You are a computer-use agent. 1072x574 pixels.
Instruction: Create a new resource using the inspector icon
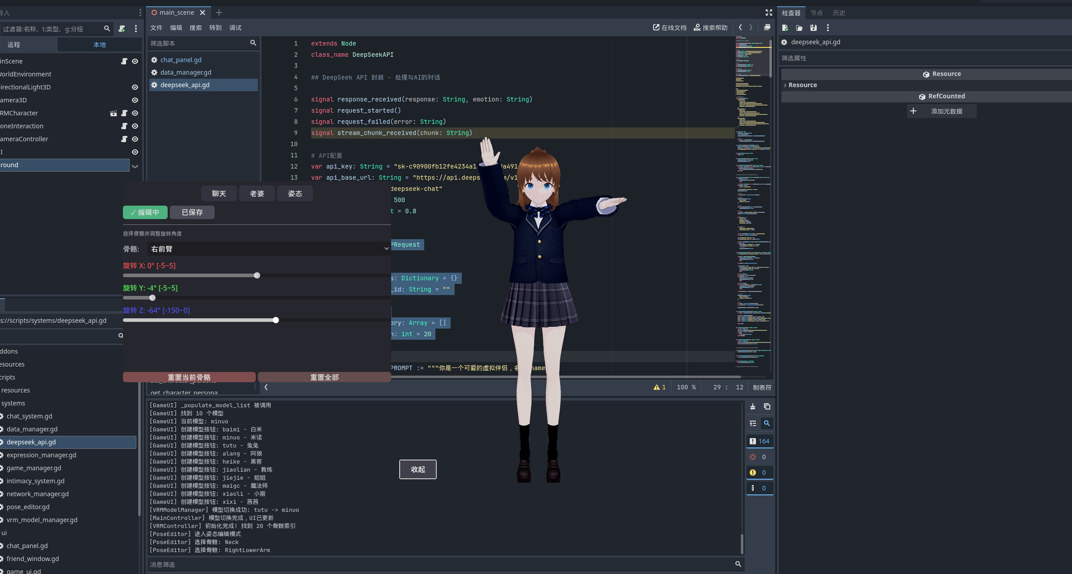[x=785, y=27]
